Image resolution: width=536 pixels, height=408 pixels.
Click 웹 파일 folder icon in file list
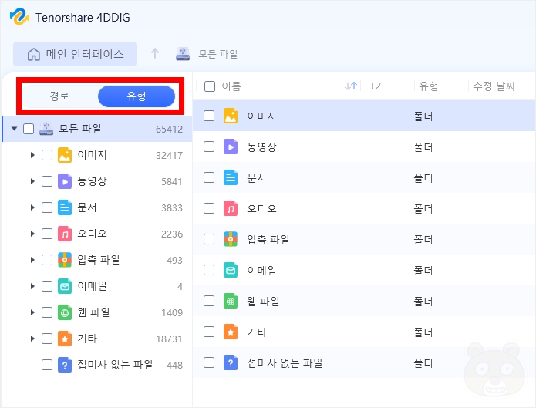231,301
